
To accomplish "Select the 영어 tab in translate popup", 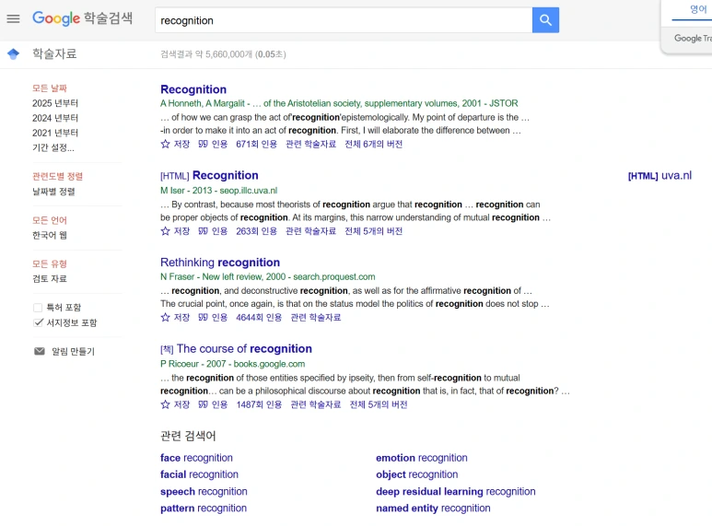I will (x=698, y=9).
